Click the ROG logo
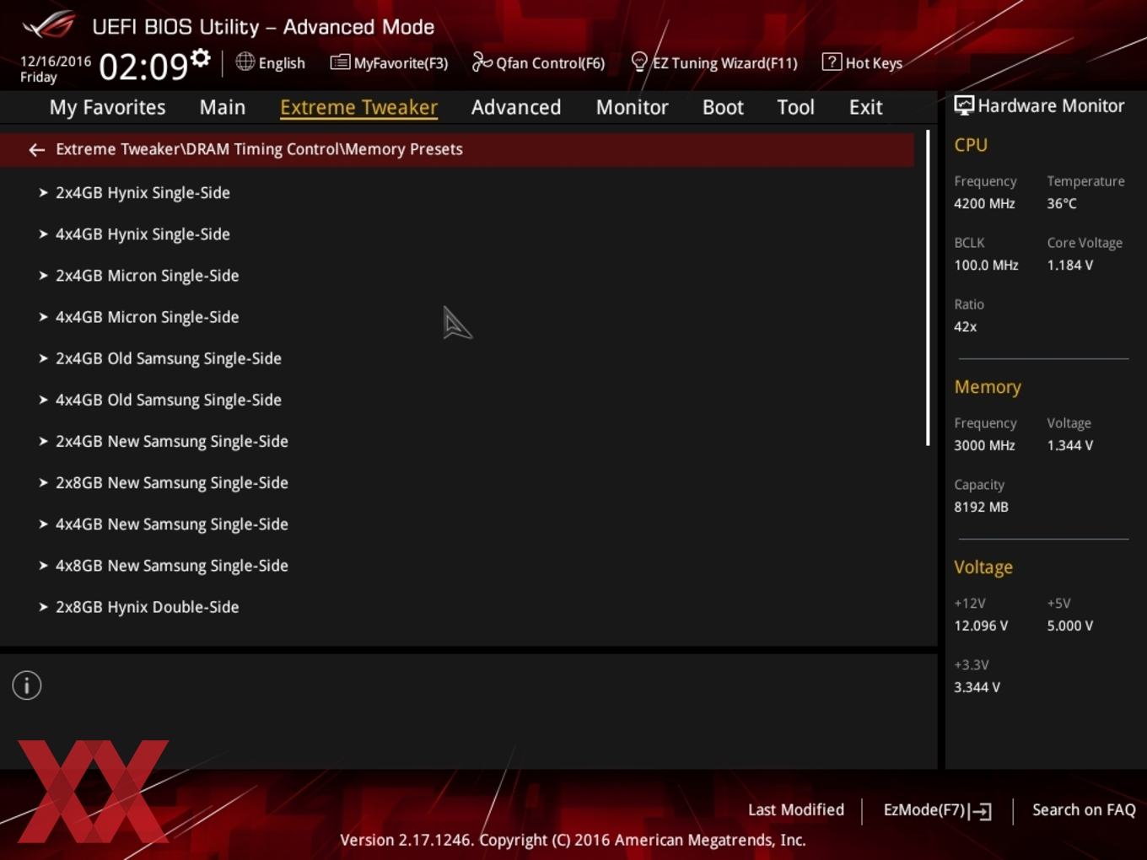This screenshot has width=1147, height=860. (x=49, y=25)
